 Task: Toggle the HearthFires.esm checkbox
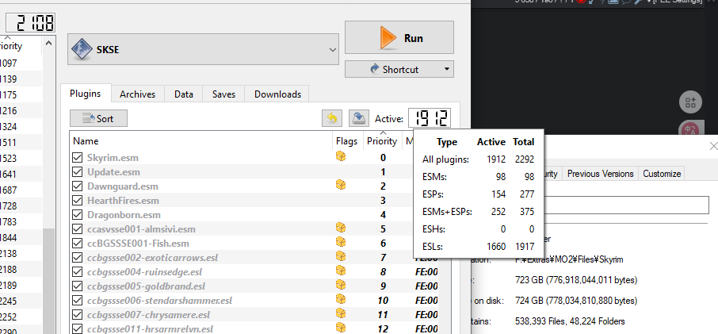(77, 201)
